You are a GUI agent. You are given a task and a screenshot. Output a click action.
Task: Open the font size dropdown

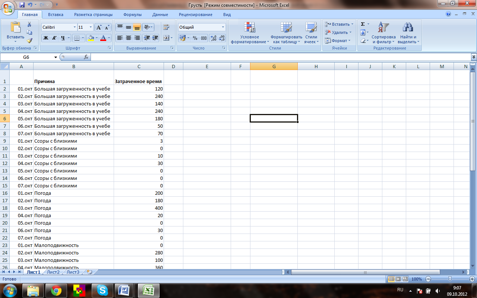click(91, 27)
